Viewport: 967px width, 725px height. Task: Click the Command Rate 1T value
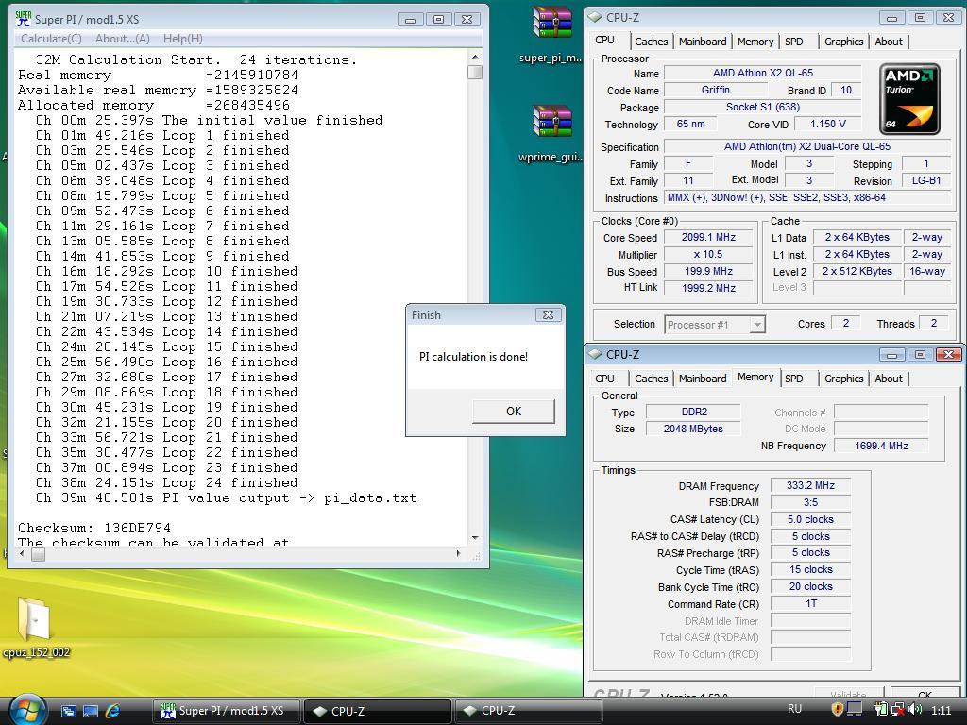tap(810, 603)
